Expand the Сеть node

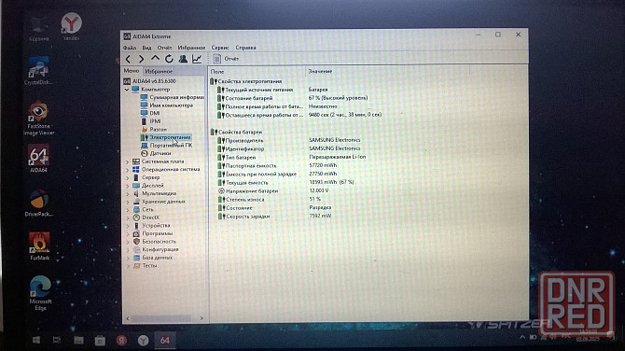128,209
